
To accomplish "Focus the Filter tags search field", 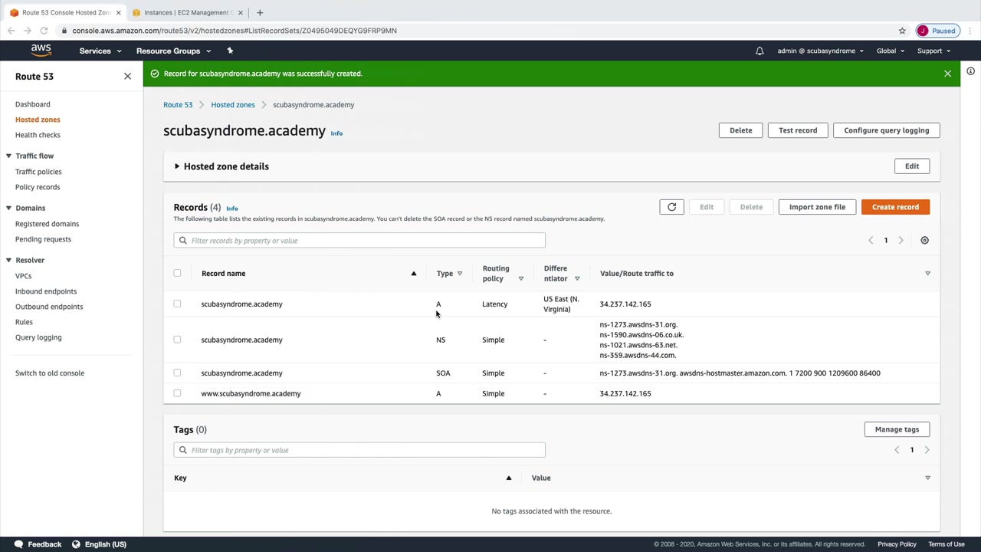I will tap(359, 450).
